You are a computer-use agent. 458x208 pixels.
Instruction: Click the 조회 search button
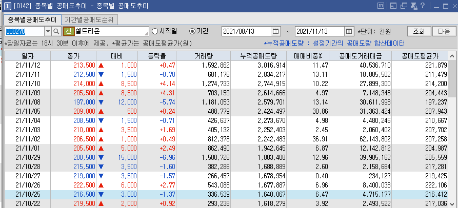[419, 31]
